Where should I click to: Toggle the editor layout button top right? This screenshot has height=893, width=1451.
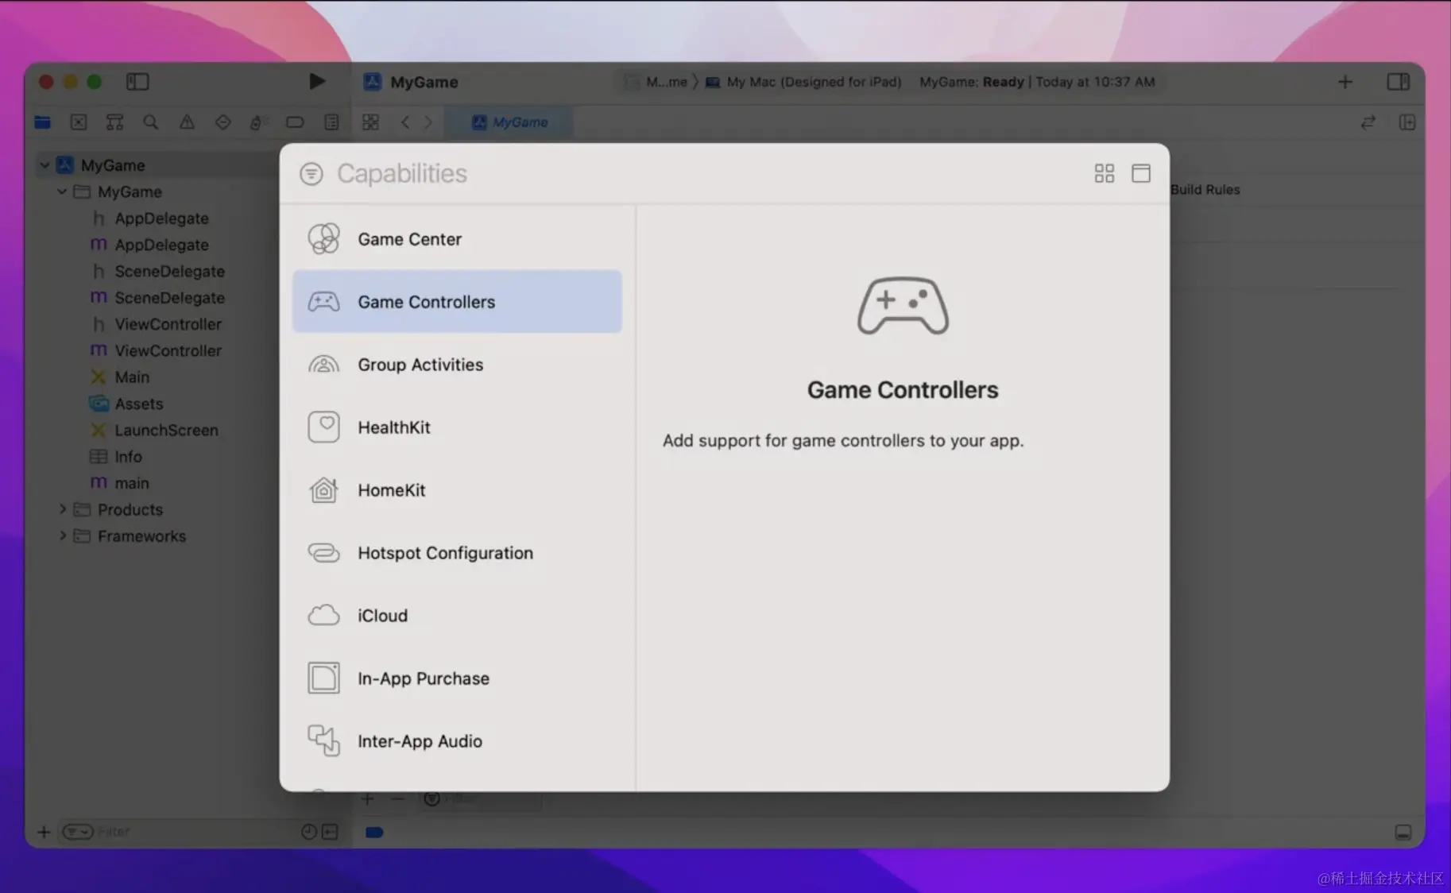1398,81
